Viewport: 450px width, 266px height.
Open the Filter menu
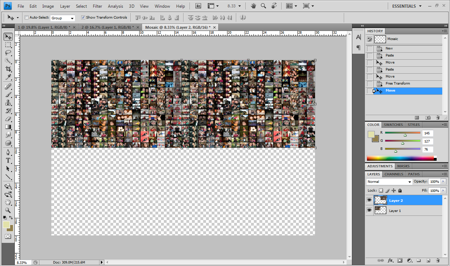click(x=97, y=6)
